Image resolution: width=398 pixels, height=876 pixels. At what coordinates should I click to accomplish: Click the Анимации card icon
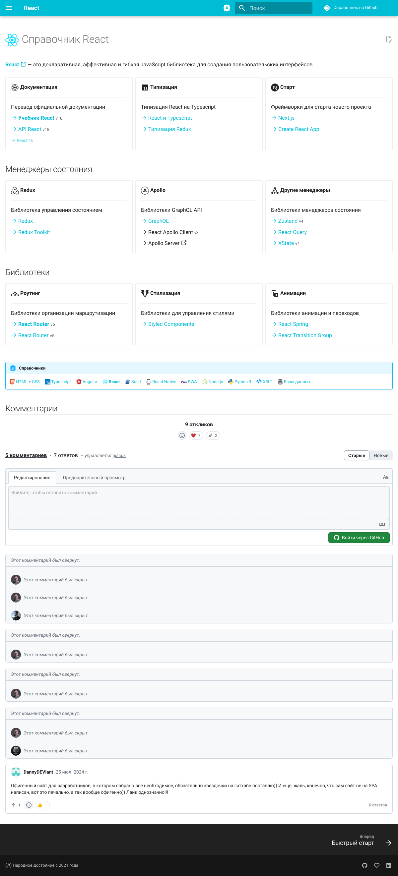(x=275, y=293)
